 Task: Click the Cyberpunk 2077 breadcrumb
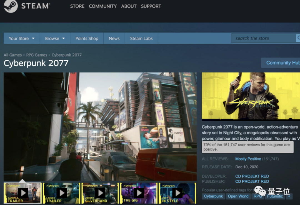67,55
